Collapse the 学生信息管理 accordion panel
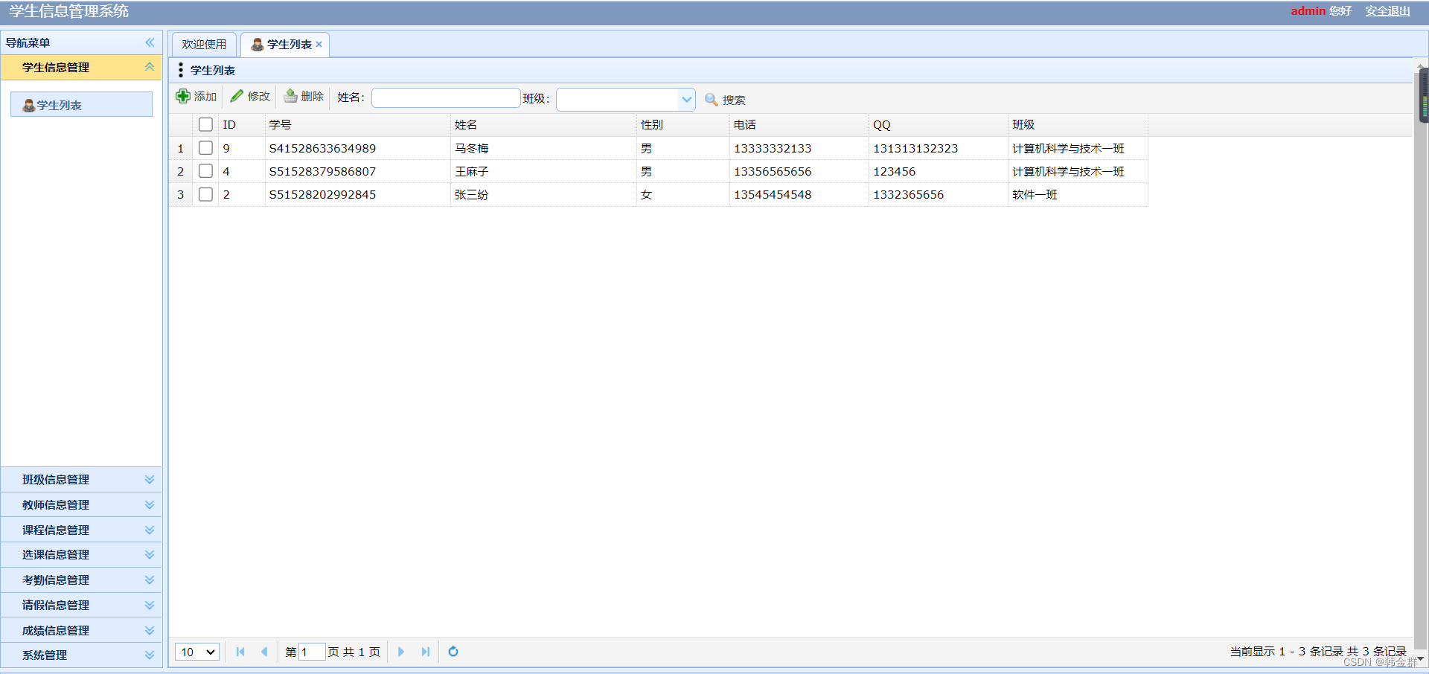The width and height of the screenshot is (1429, 674). 150,67
